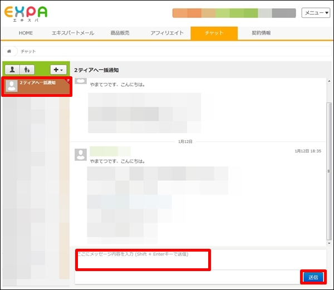Select the 2ティアへ一括通知 chat room

pos(37,86)
